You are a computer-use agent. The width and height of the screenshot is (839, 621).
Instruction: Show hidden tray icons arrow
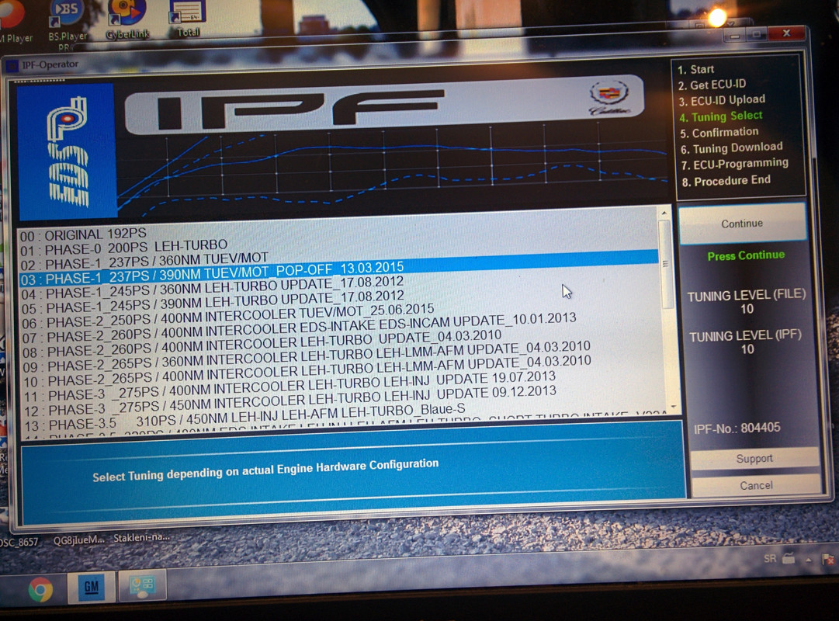tap(809, 560)
